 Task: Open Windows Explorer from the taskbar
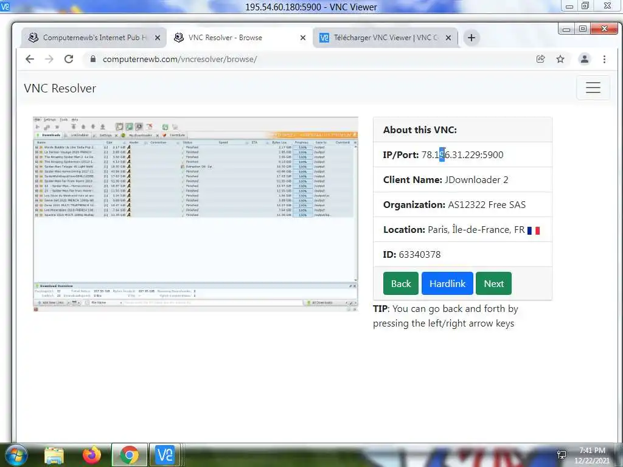54,455
